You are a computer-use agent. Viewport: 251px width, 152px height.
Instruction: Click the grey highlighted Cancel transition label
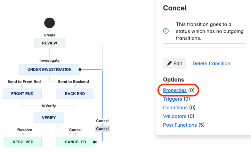pyautogui.click(x=102, y=129)
